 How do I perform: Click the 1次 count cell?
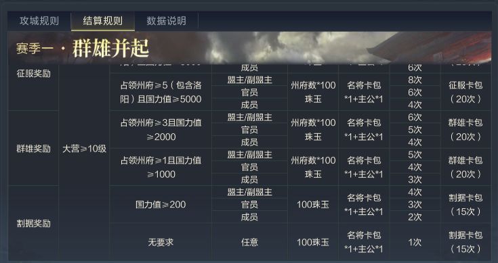point(415,242)
